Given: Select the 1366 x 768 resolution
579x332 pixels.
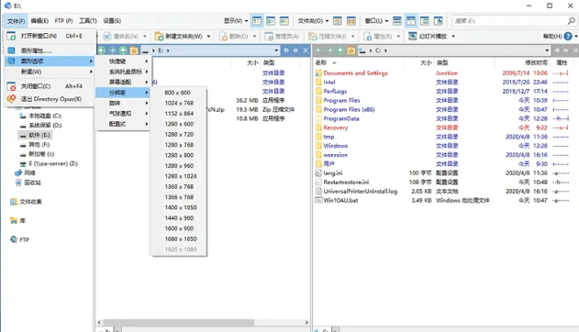Looking at the screenshot, I should pyautogui.click(x=178, y=197).
